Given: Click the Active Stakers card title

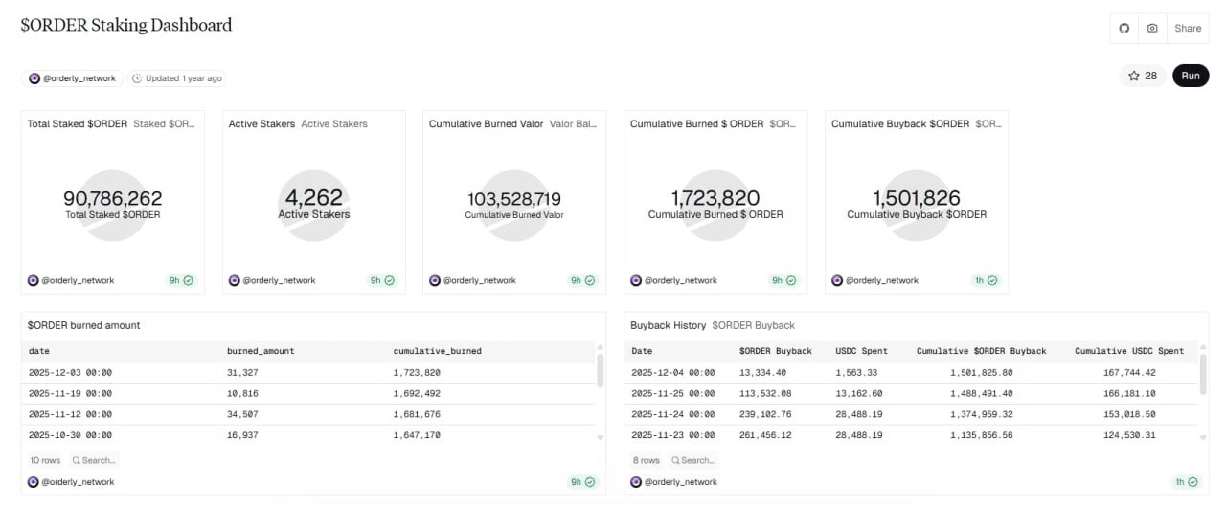Looking at the screenshot, I should (261, 123).
